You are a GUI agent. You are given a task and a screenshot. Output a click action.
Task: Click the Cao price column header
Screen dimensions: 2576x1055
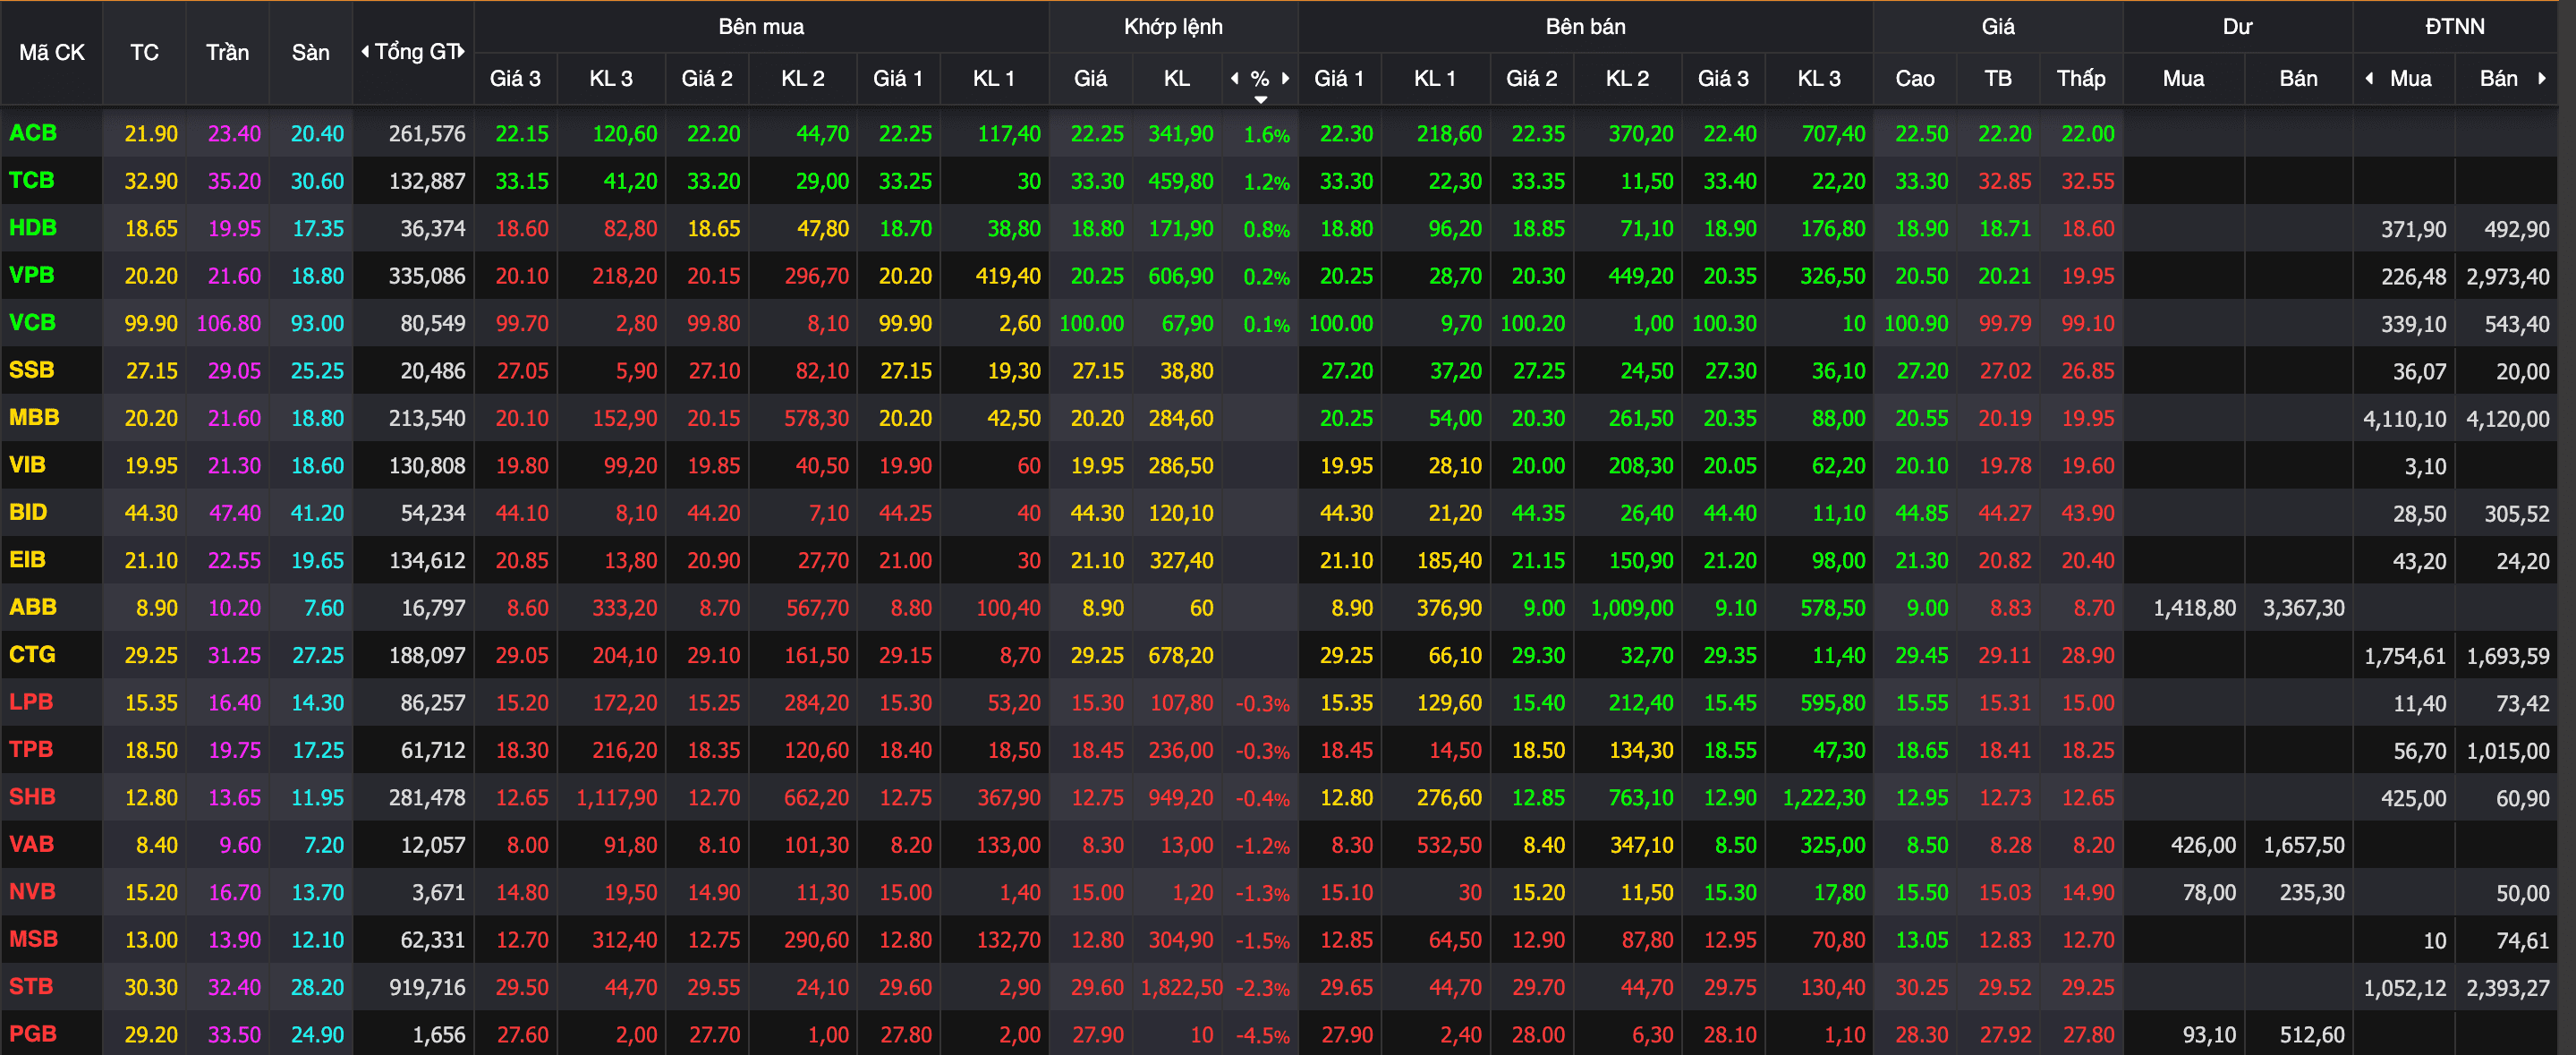[x=1915, y=78]
